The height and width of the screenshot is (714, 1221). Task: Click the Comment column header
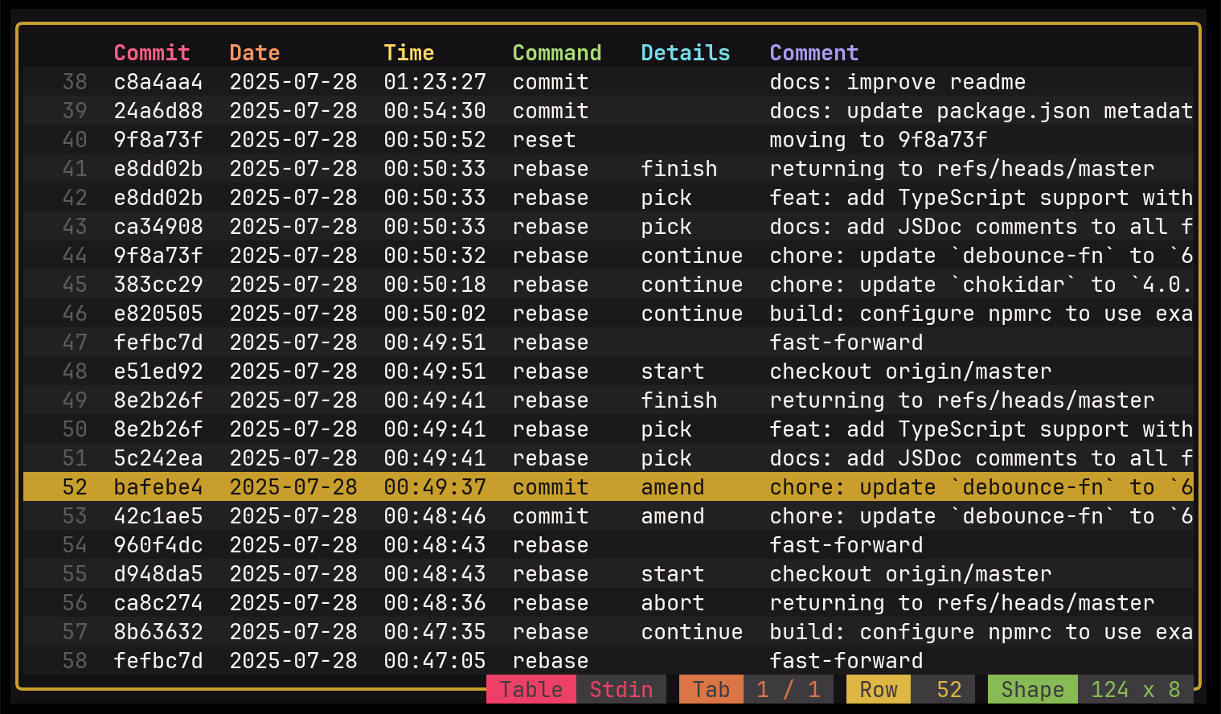tap(813, 52)
